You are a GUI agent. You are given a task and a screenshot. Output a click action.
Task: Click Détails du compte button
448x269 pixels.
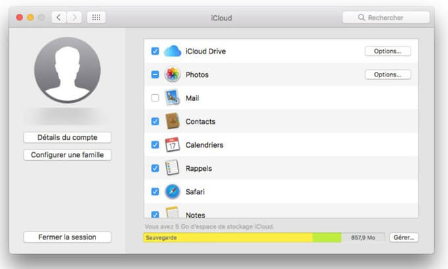click(67, 138)
